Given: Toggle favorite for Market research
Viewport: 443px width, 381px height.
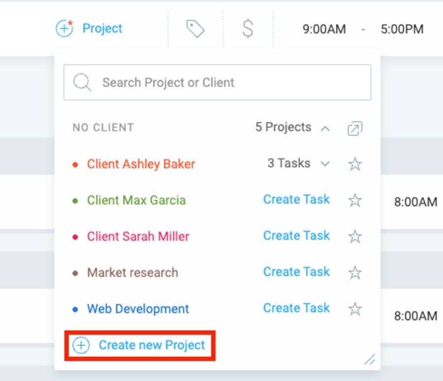Looking at the screenshot, I should tap(355, 272).
